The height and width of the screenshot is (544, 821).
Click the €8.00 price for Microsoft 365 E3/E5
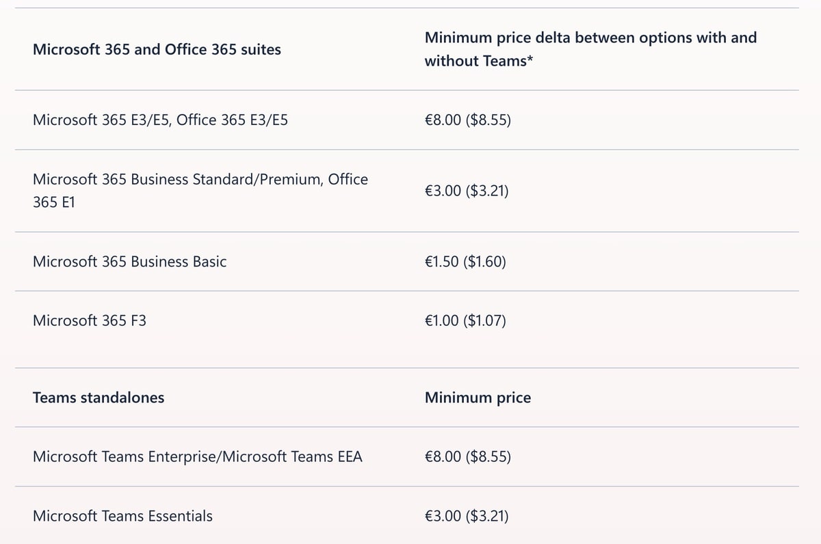coord(443,120)
